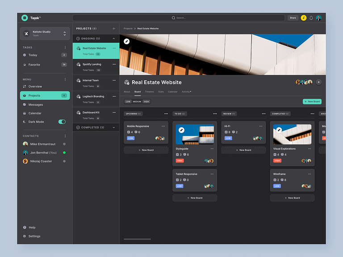The width and height of the screenshot is (343, 257).
Task: Select Messages in the sidebar menu
Action: coord(36,104)
